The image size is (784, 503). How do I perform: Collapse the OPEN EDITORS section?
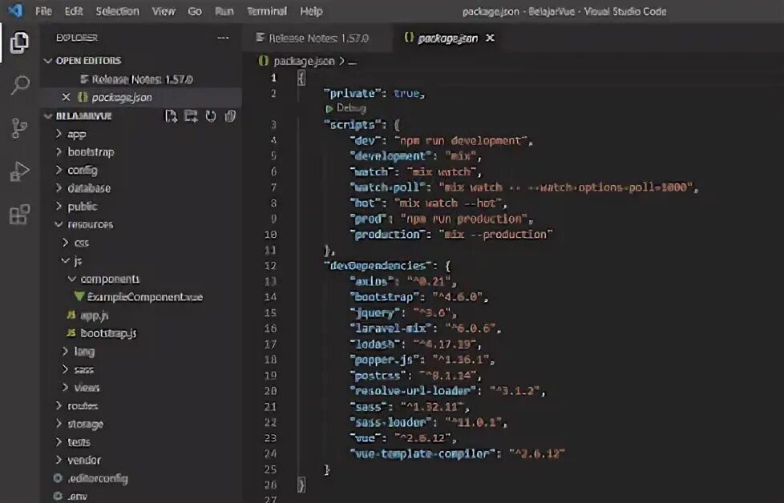click(49, 60)
